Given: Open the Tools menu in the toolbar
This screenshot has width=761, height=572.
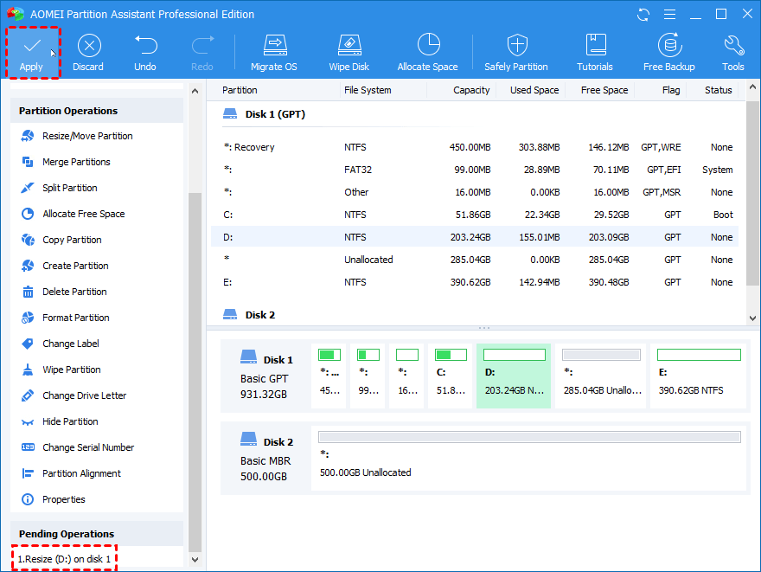Looking at the screenshot, I should pyautogui.click(x=732, y=52).
